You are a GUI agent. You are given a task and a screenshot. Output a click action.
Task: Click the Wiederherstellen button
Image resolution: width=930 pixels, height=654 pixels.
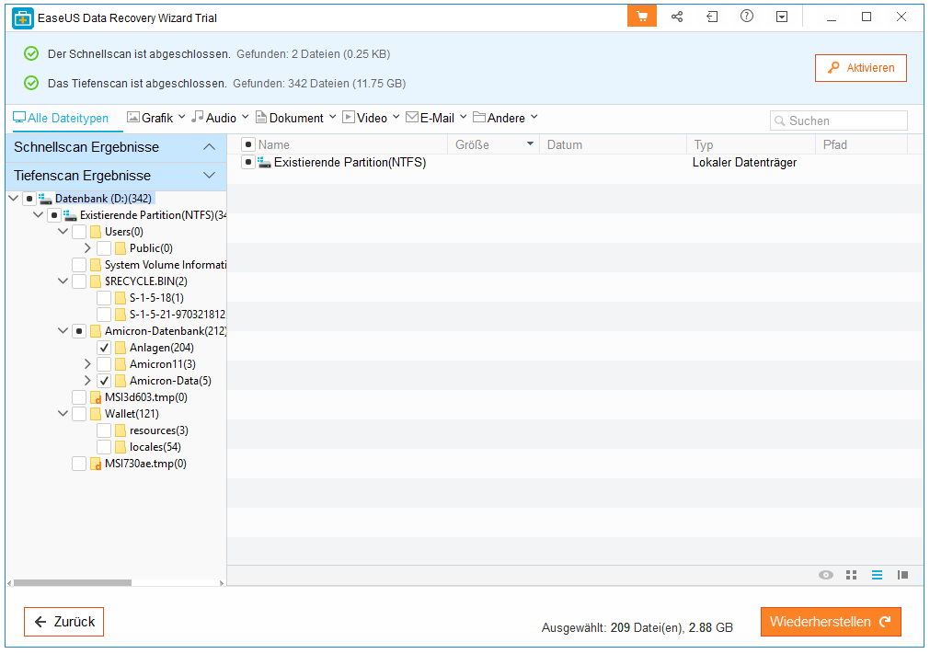click(831, 622)
